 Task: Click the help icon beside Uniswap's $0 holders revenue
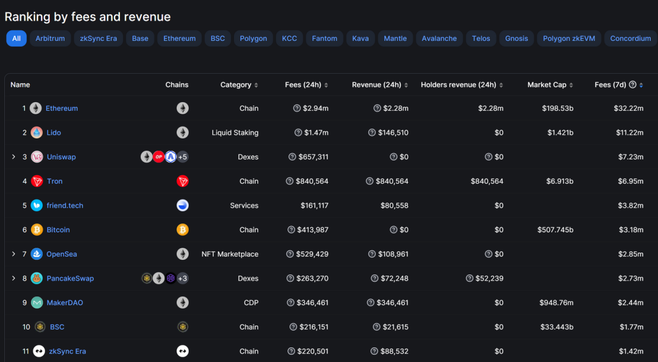click(x=489, y=157)
